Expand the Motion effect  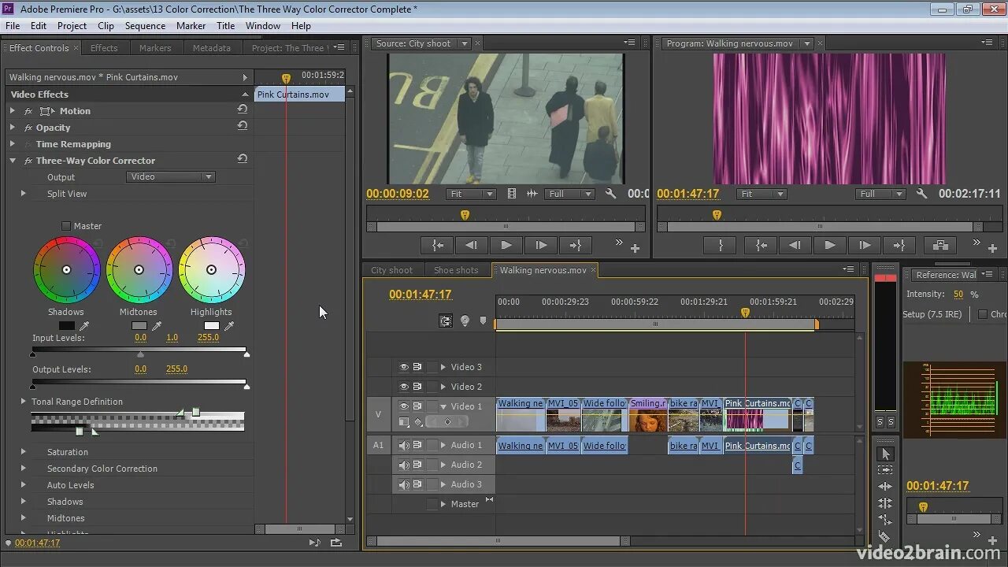12,111
